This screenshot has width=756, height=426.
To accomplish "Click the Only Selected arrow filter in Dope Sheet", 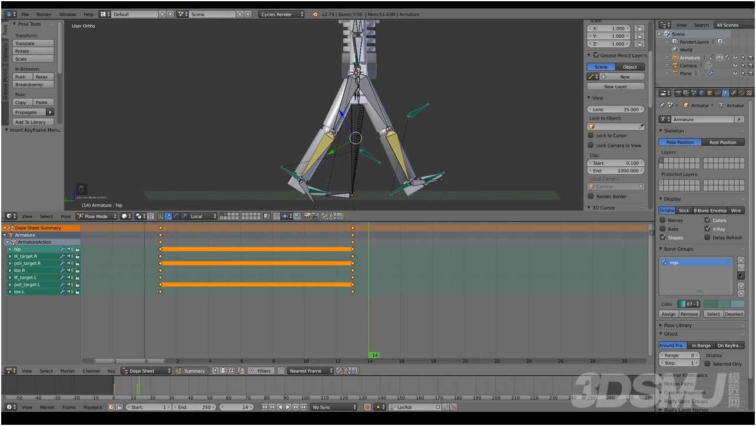I will (215, 371).
